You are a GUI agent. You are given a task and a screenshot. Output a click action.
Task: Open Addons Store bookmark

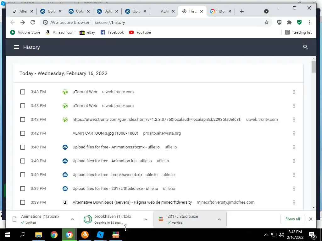tap(25, 32)
